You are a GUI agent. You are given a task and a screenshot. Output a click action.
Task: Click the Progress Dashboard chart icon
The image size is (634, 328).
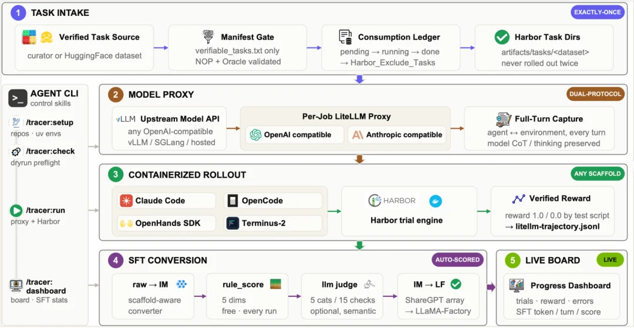pyautogui.click(x=517, y=286)
